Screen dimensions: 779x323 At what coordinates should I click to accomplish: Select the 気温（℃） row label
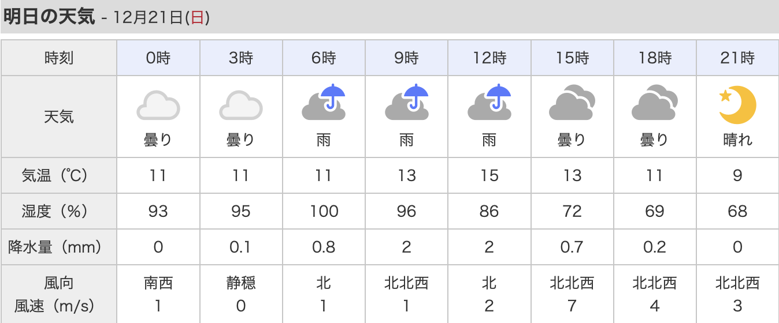(x=59, y=175)
